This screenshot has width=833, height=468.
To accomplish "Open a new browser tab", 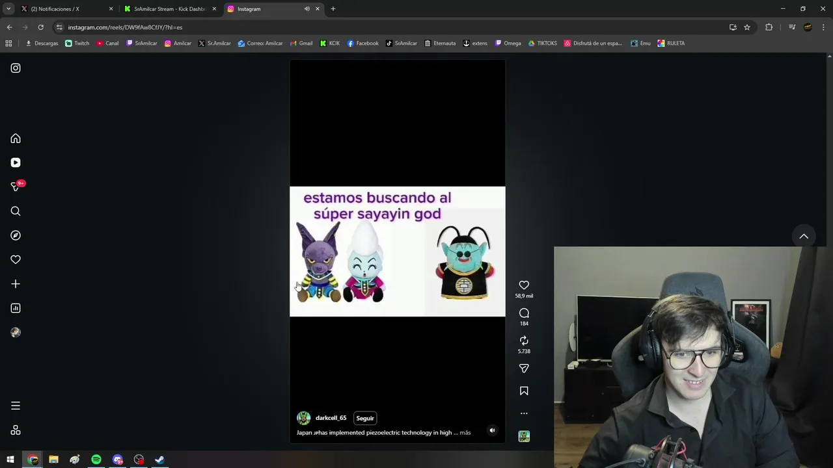I will [333, 9].
